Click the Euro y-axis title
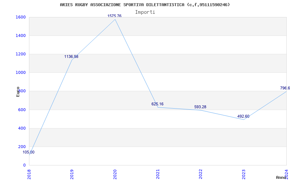This screenshot has width=290, height=181. coord(18,92)
